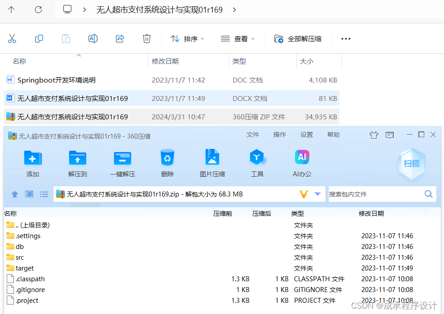The image size is (444, 314).
Task: Click the up arrow to parent directory
Action: (14, 194)
